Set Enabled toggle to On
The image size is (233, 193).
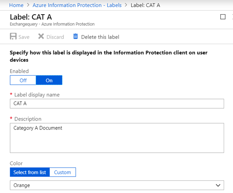point(49,80)
